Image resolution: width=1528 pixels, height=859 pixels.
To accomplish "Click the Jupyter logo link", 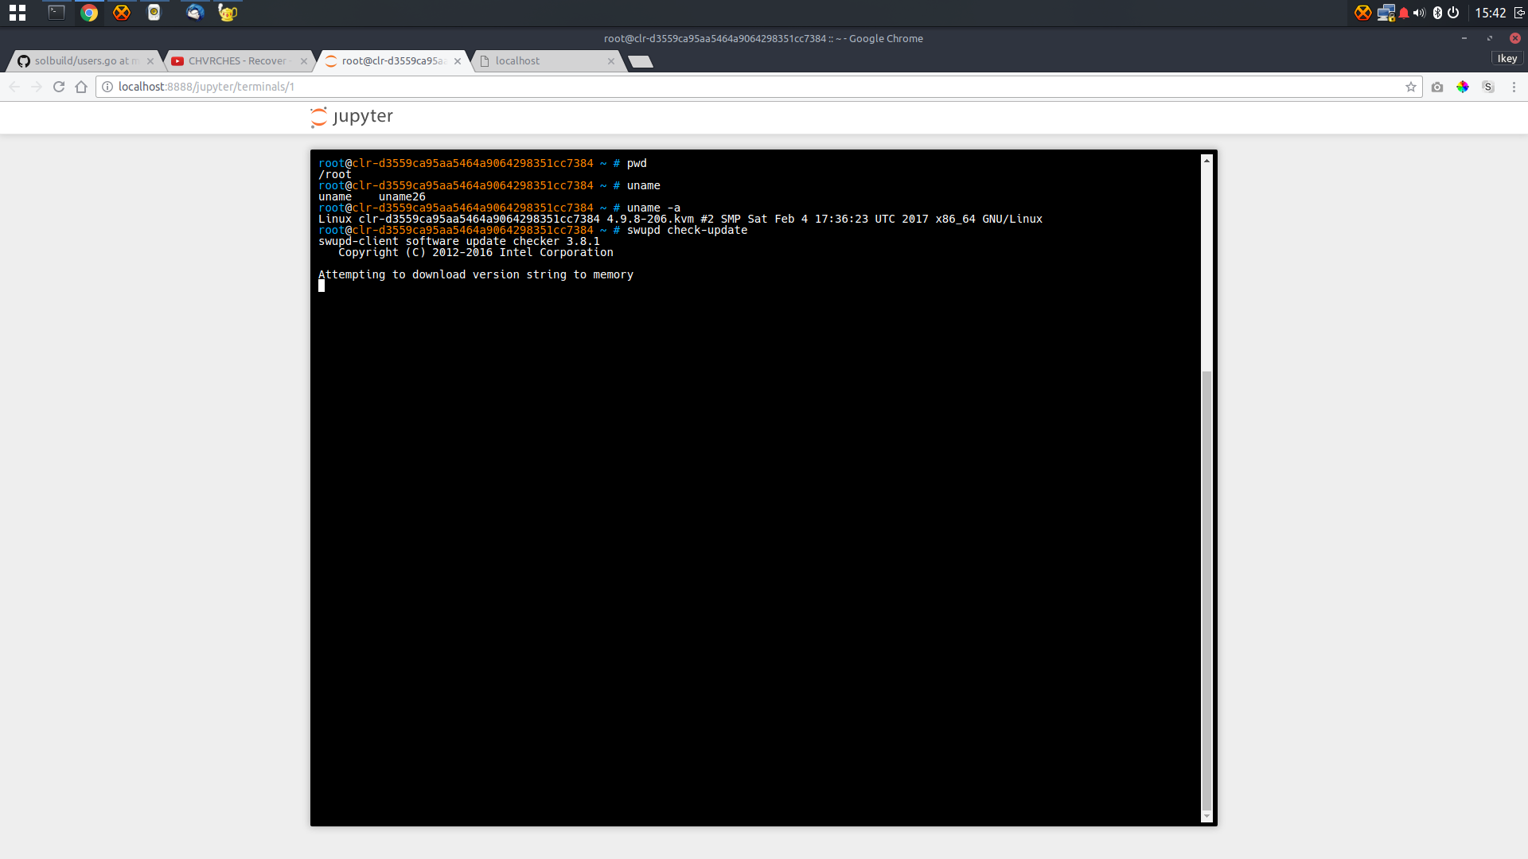I will click(352, 116).
